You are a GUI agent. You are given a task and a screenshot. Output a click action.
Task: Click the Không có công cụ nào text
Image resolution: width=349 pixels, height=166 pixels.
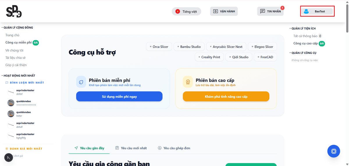point(305,60)
